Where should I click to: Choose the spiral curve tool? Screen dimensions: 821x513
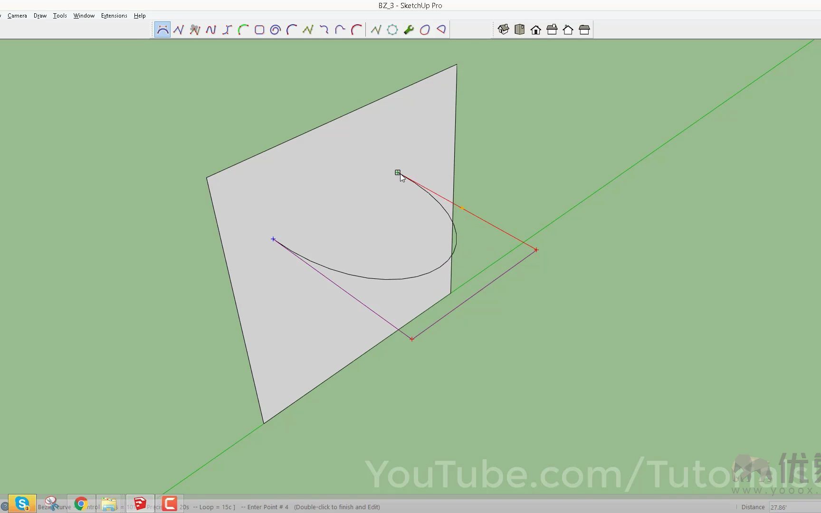coord(276,30)
